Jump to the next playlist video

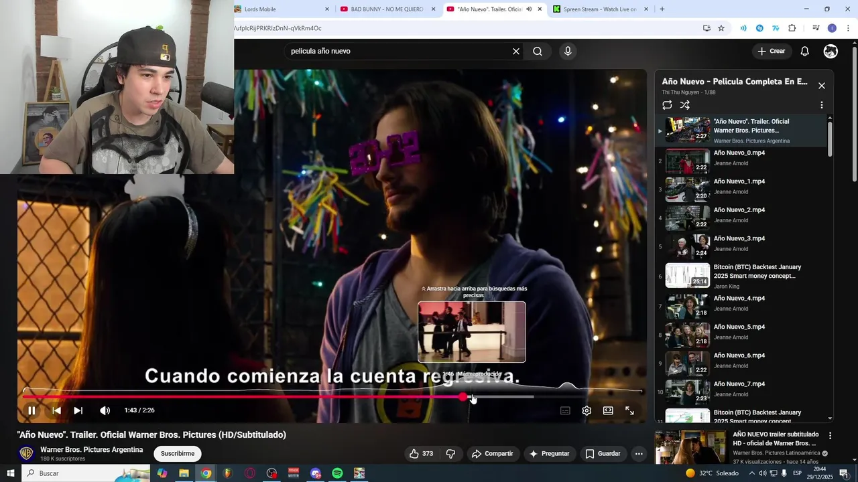tap(78, 410)
